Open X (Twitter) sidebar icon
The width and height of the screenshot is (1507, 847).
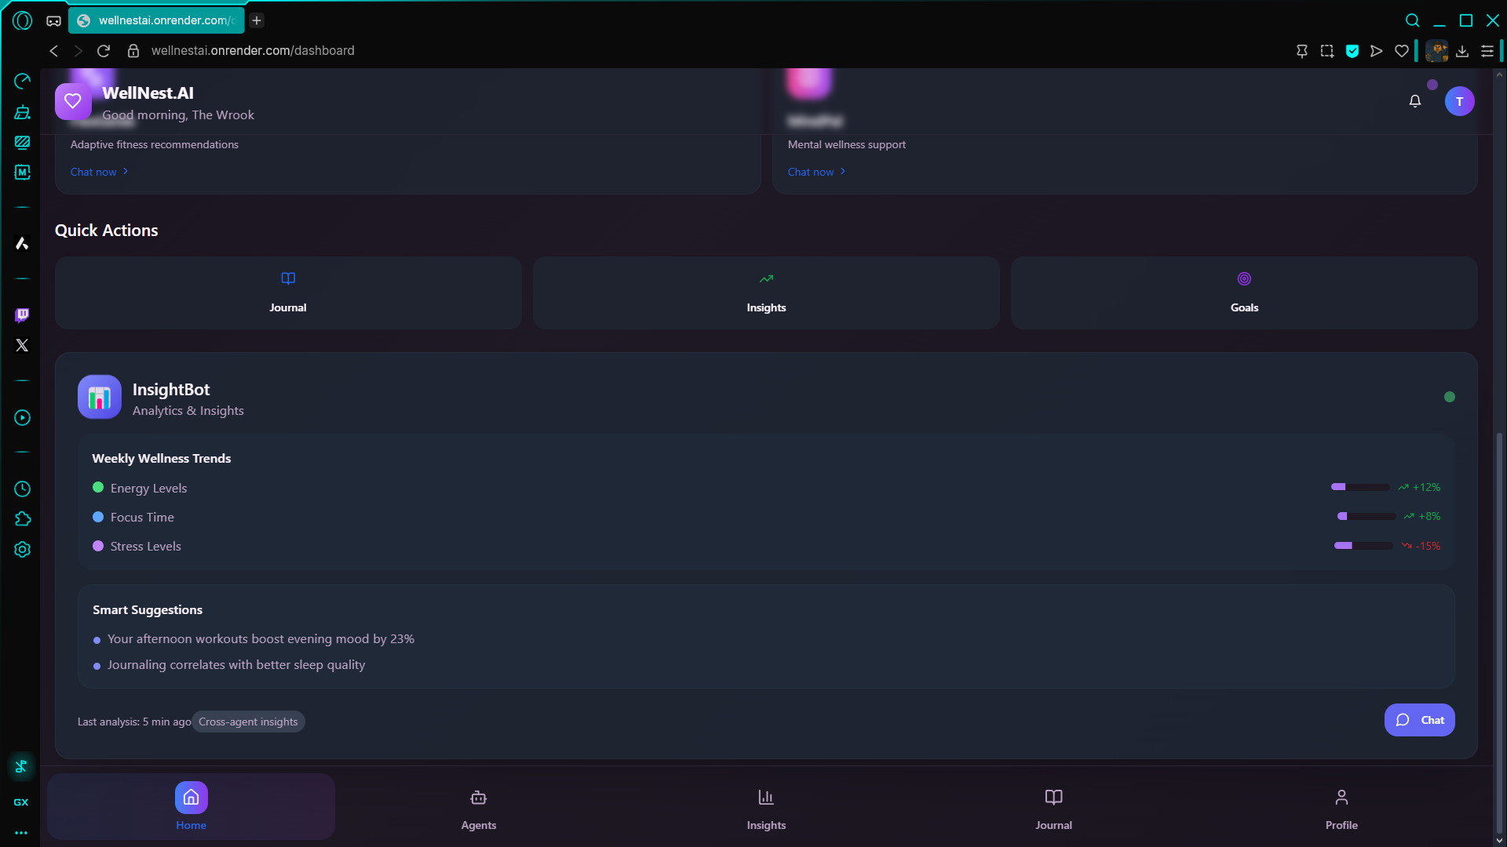click(x=22, y=345)
